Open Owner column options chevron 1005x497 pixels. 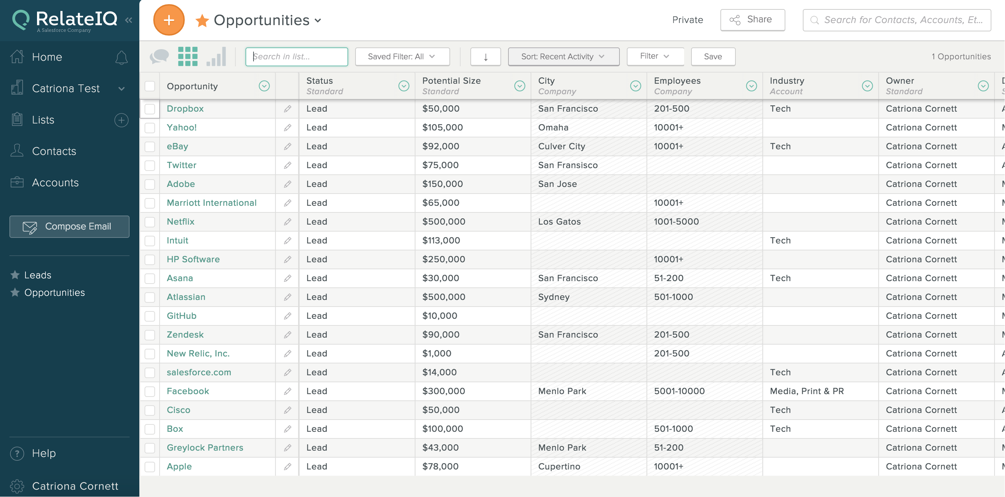coord(983,86)
